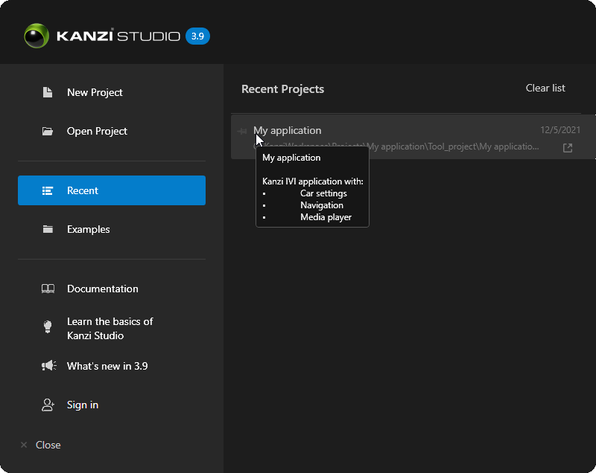This screenshot has height=473, width=596.
Task: Pin My application to the recent list
Action: [x=242, y=132]
